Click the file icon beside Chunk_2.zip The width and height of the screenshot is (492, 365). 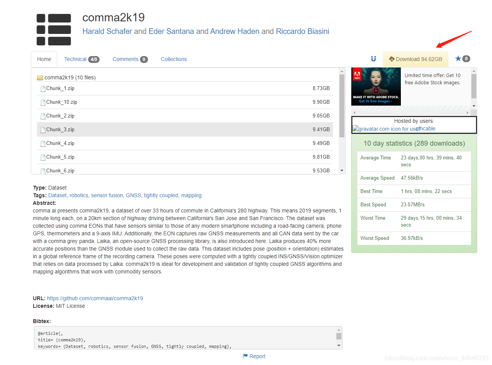point(43,116)
